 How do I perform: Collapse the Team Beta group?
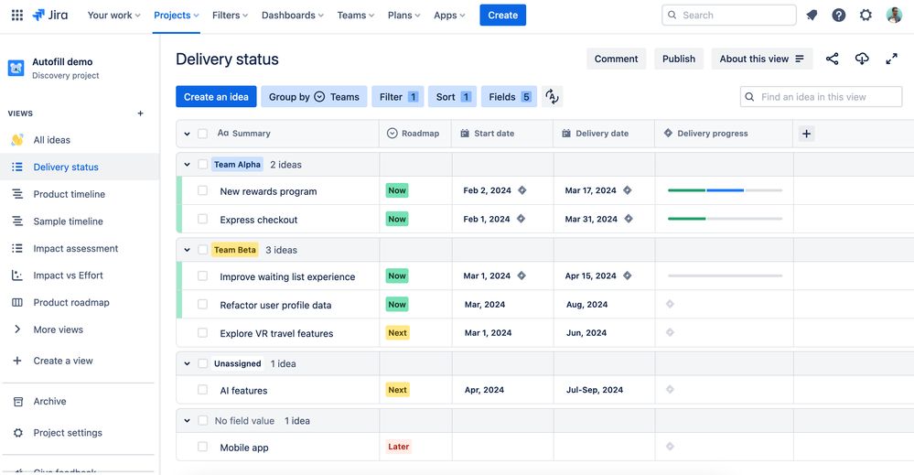click(188, 250)
